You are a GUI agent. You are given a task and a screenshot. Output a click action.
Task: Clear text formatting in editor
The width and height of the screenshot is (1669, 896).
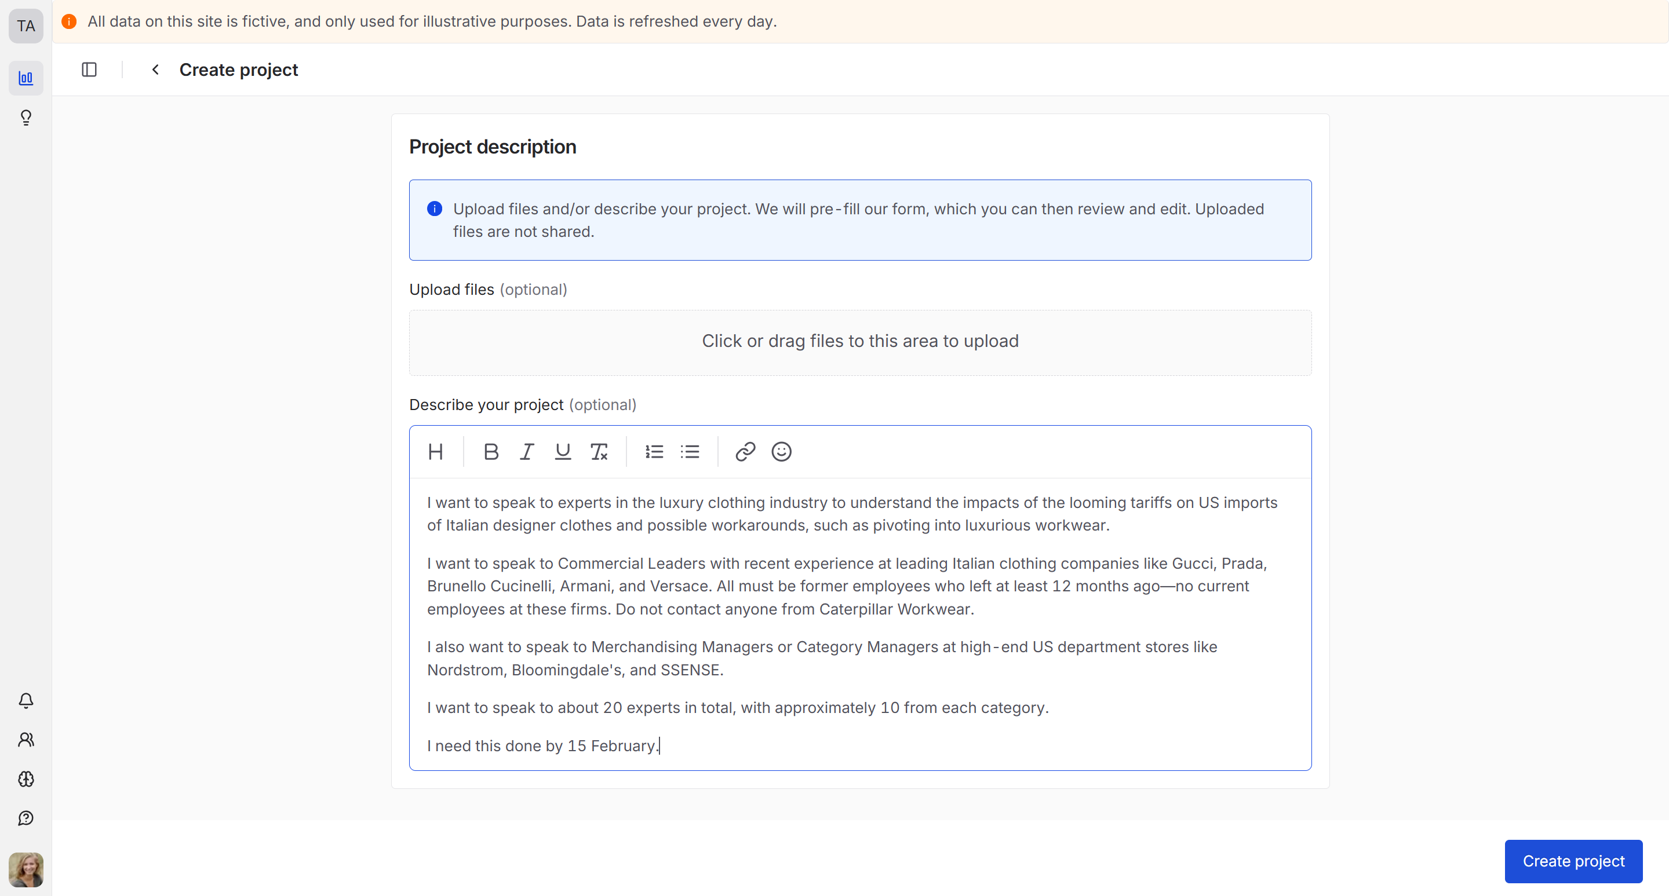[x=599, y=452]
